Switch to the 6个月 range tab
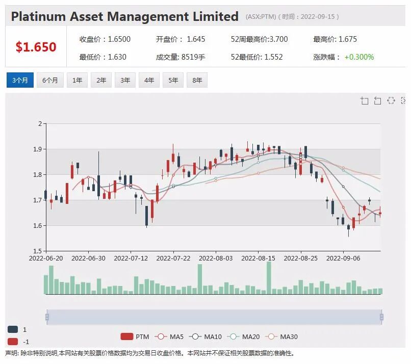Image resolution: width=411 pixels, height=364 pixels. (50, 80)
